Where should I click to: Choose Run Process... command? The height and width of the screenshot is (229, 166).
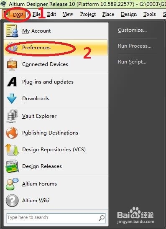point(135,46)
